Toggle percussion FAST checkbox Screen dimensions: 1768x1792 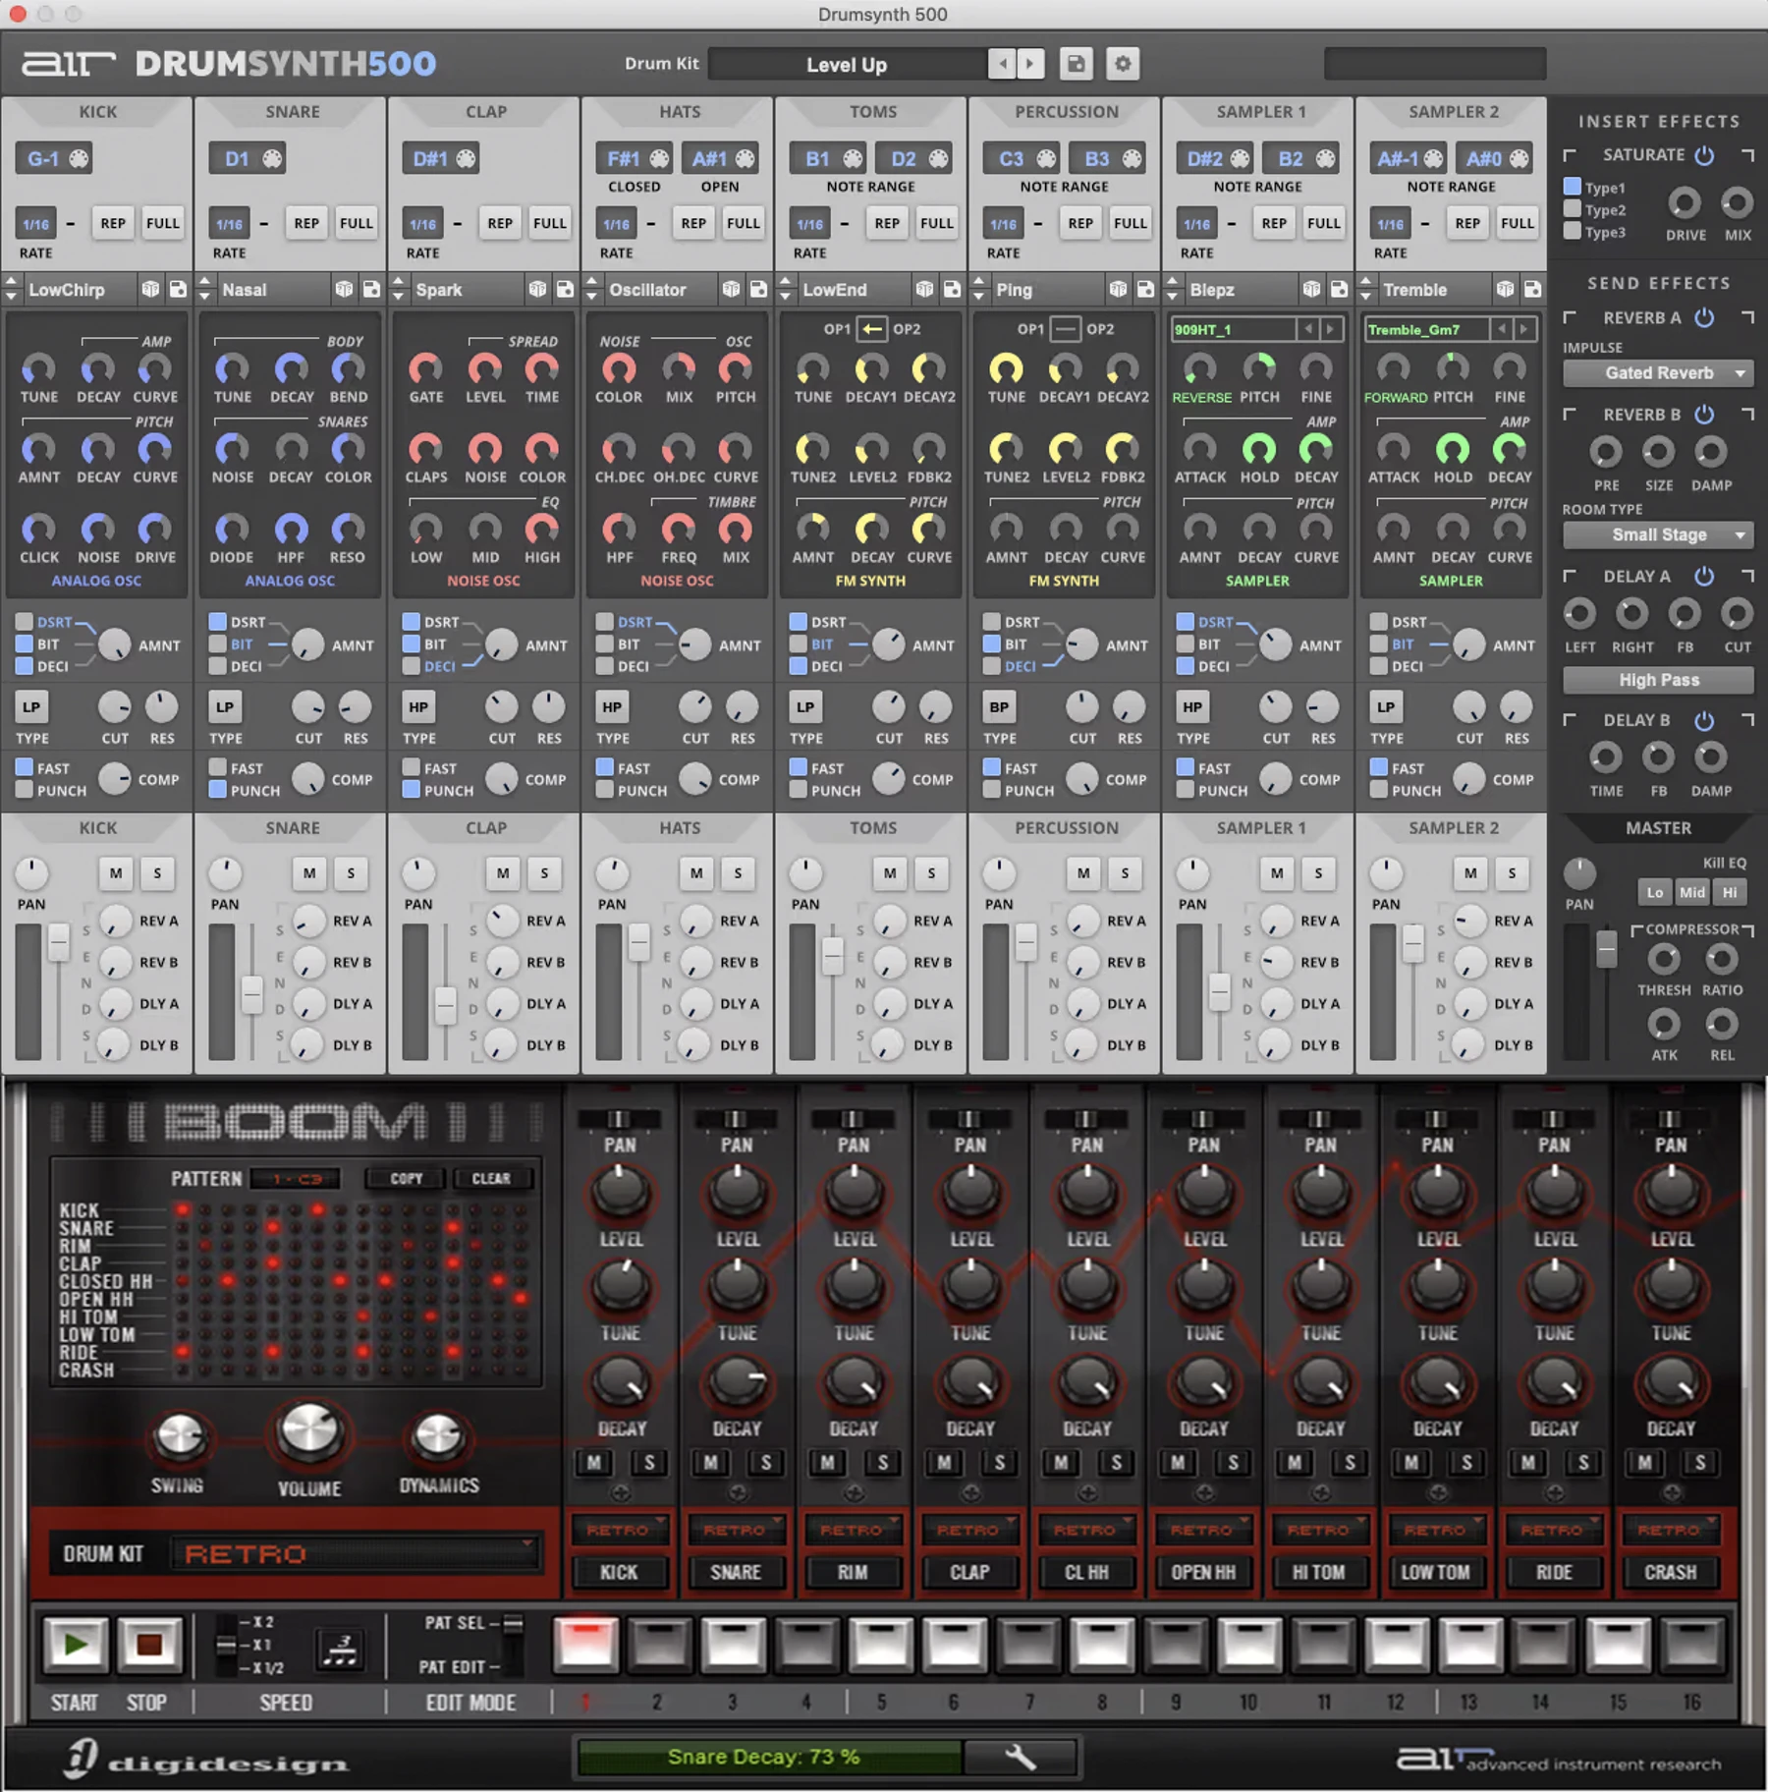click(x=992, y=767)
